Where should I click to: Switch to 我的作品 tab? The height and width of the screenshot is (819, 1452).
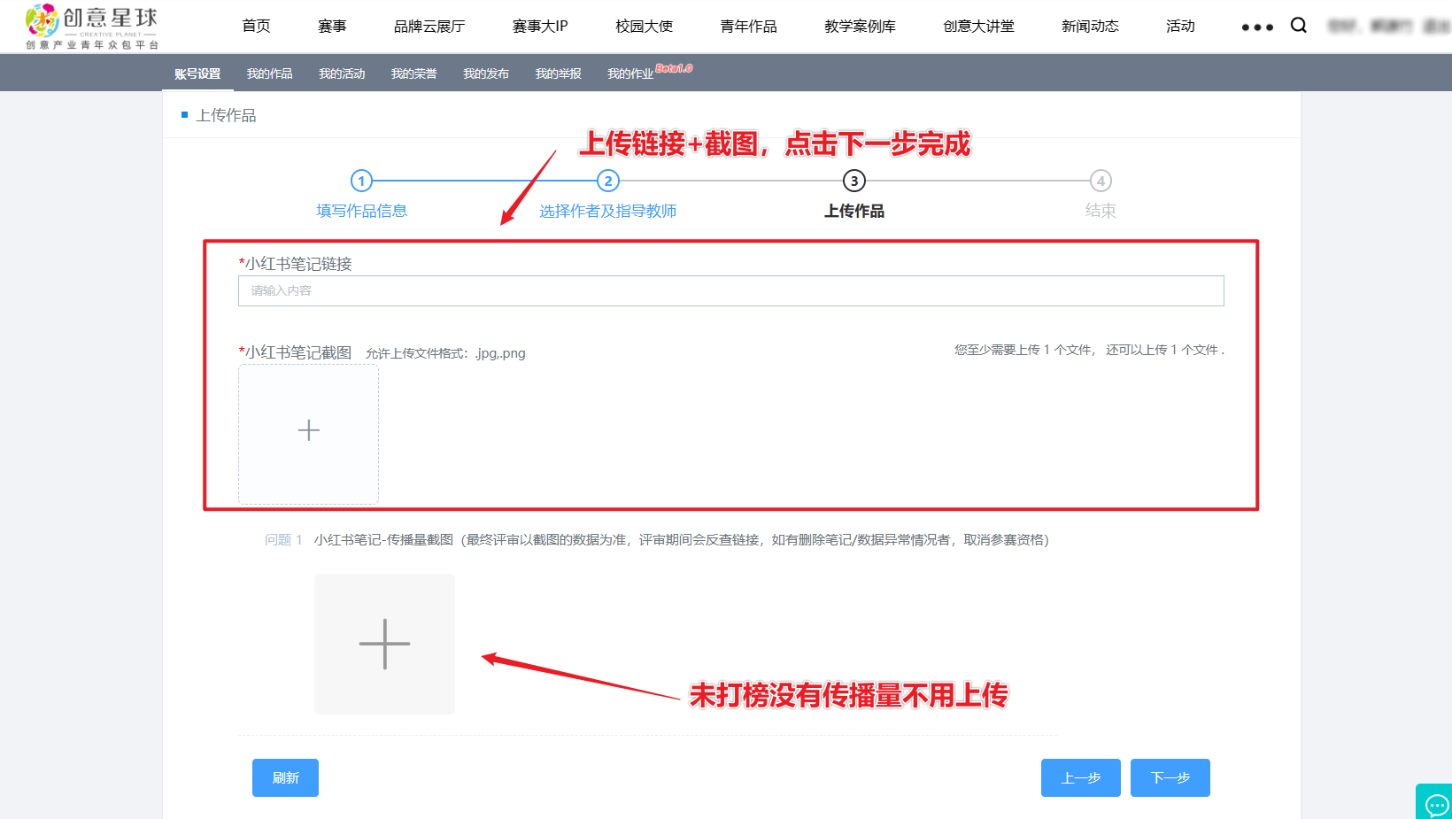click(x=269, y=73)
